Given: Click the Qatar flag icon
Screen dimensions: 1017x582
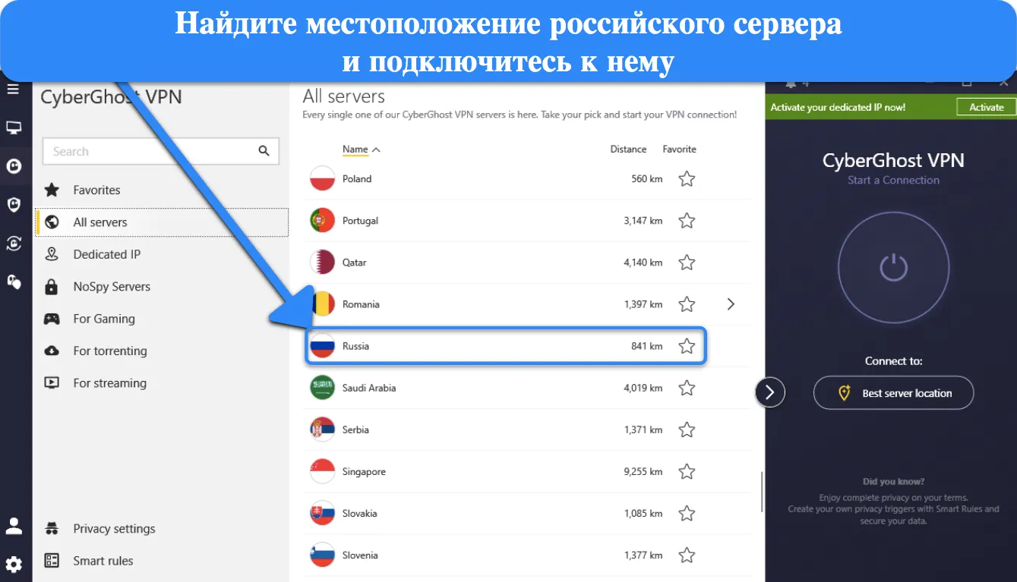Looking at the screenshot, I should (x=323, y=263).
